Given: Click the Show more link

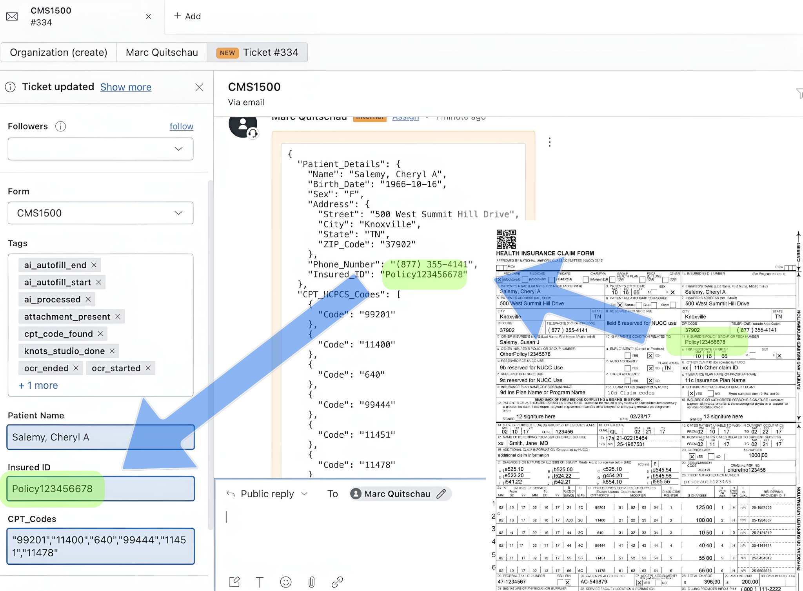Looking at the screenshot, I should click(x=125, y=87).
